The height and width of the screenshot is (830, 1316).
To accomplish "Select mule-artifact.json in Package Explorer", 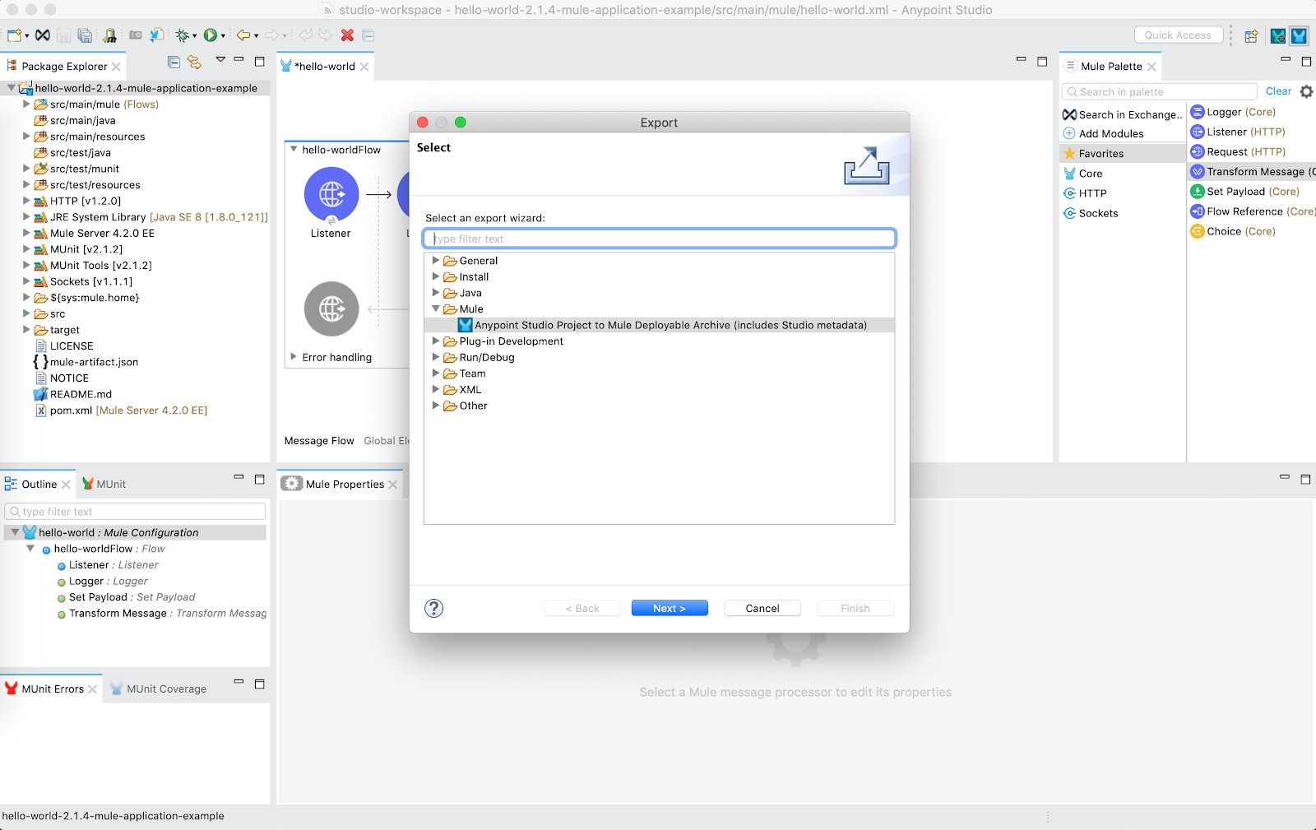I will 86,362.
